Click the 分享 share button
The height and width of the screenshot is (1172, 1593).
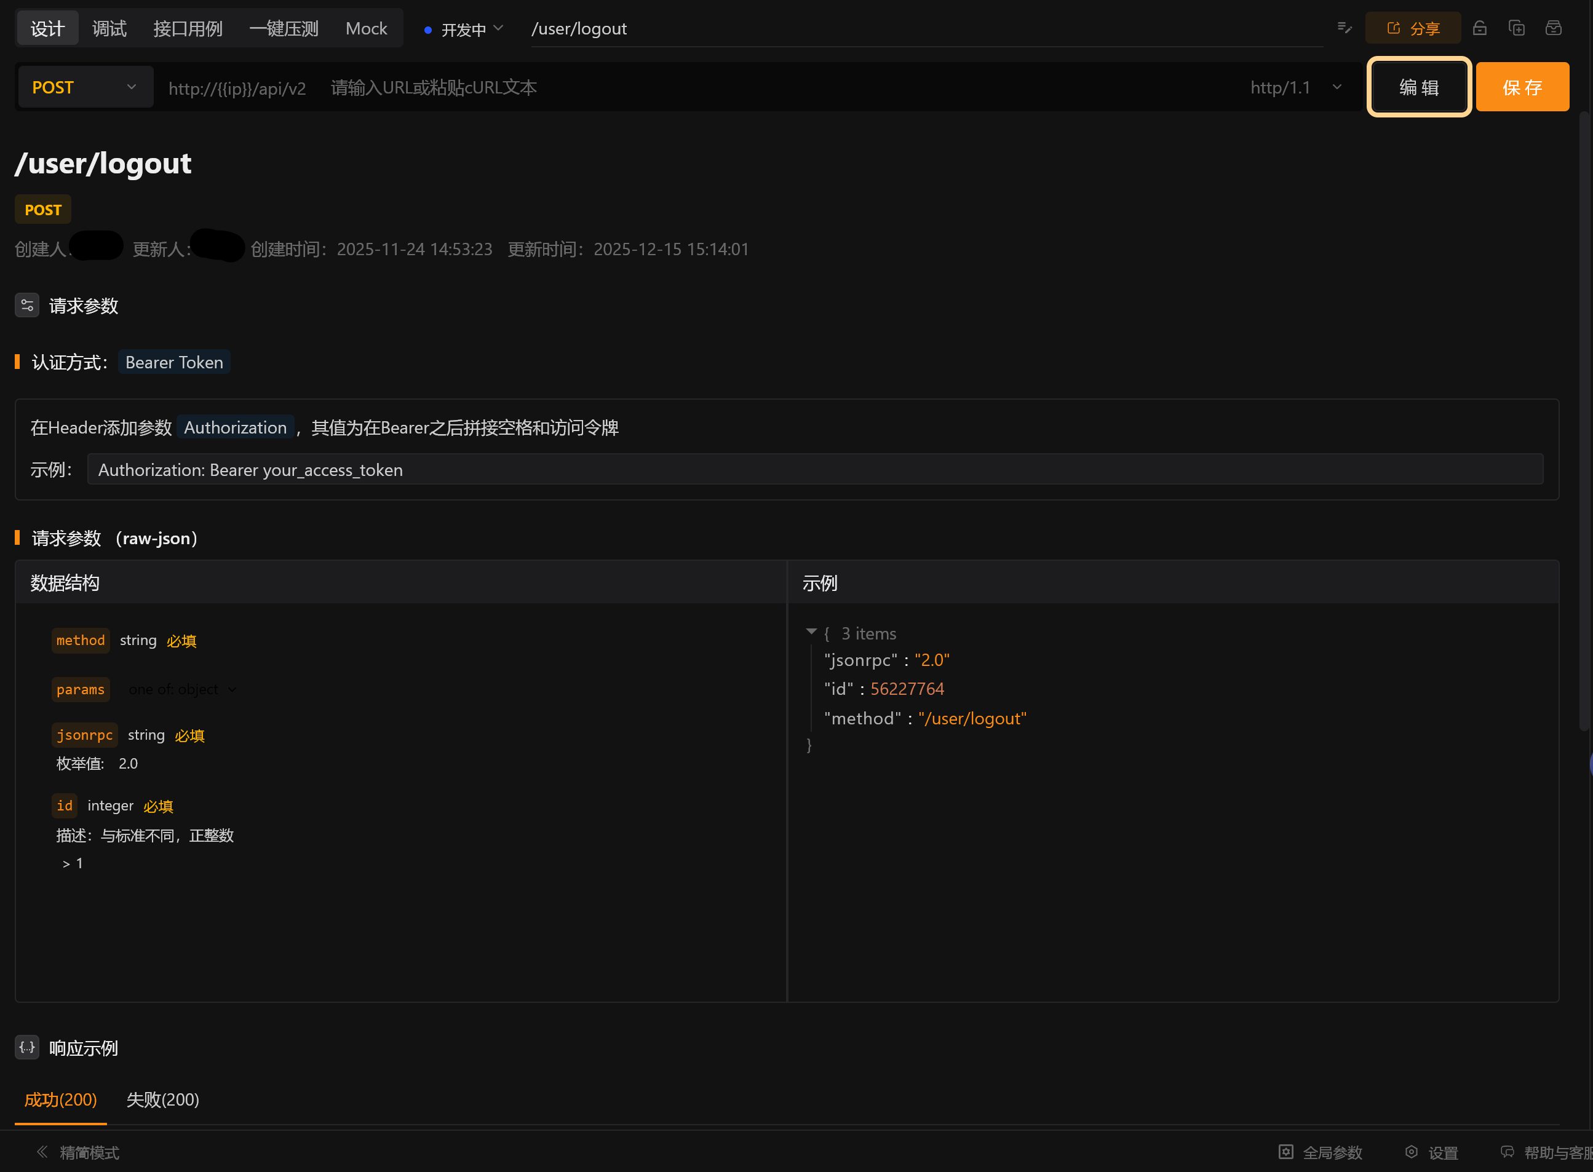click(x=1413, y=28)
